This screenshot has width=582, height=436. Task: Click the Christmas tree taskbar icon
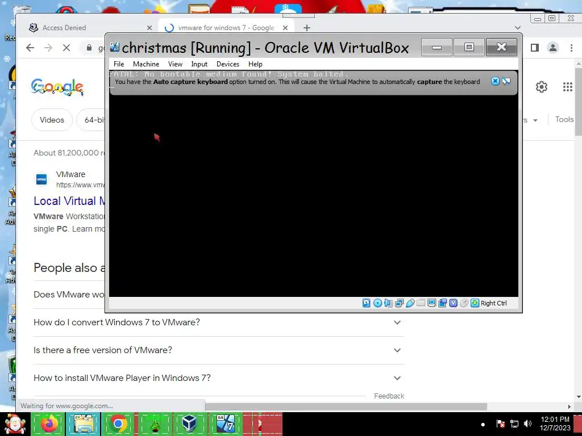pyautogui.click(x=155, y=424)
